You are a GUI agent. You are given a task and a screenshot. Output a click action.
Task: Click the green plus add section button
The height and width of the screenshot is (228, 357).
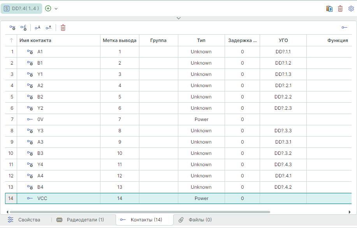click(x=48, y=9)
